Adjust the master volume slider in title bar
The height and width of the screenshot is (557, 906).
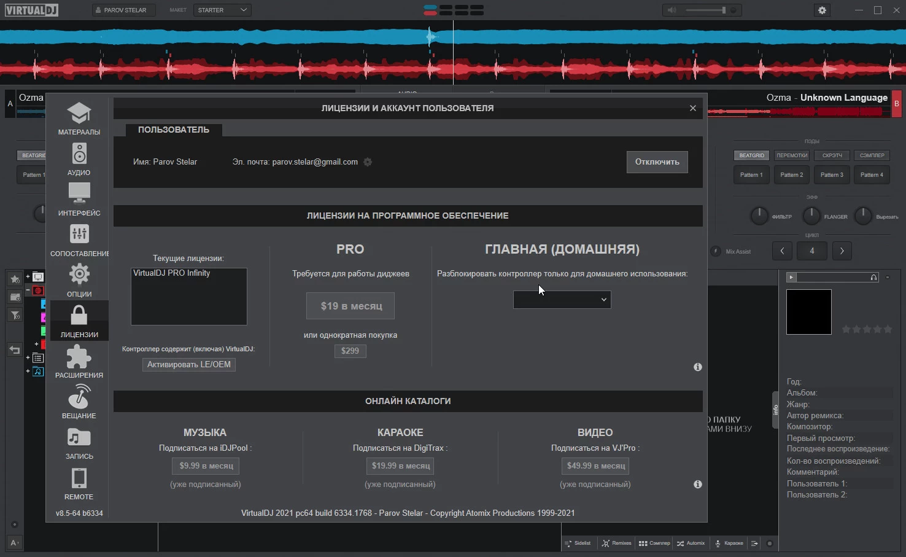706,10
